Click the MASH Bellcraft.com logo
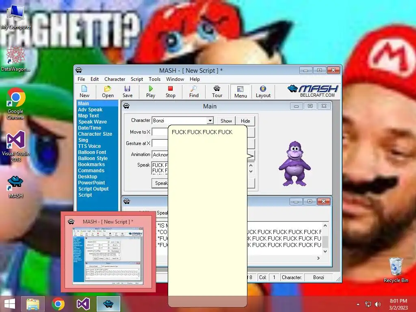416x312 pixels. tap(313, 91)
